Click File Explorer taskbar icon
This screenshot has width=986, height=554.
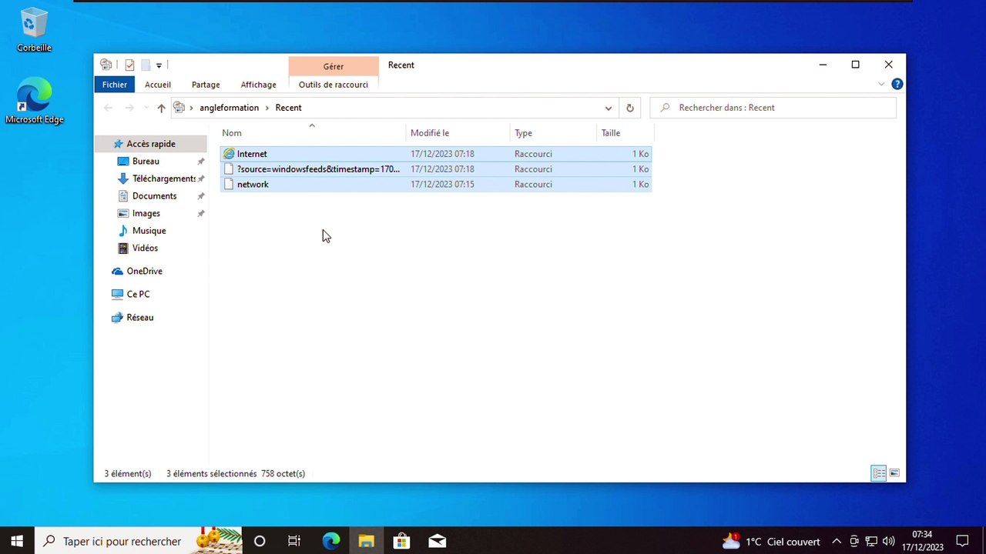pyautogui.click(x=366, y=541)
